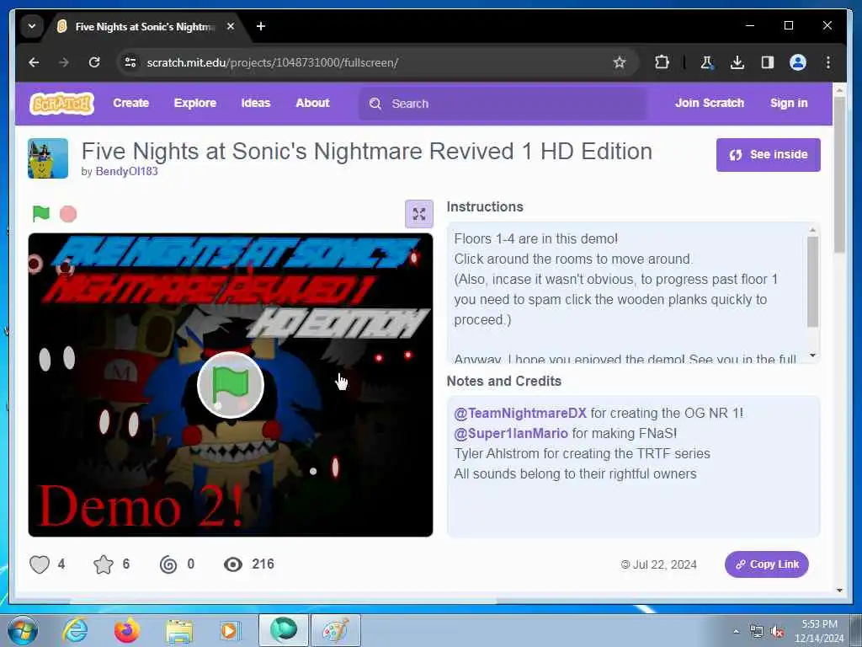862x647 pixels.
Task: Click Sign in
Action: 789,103
